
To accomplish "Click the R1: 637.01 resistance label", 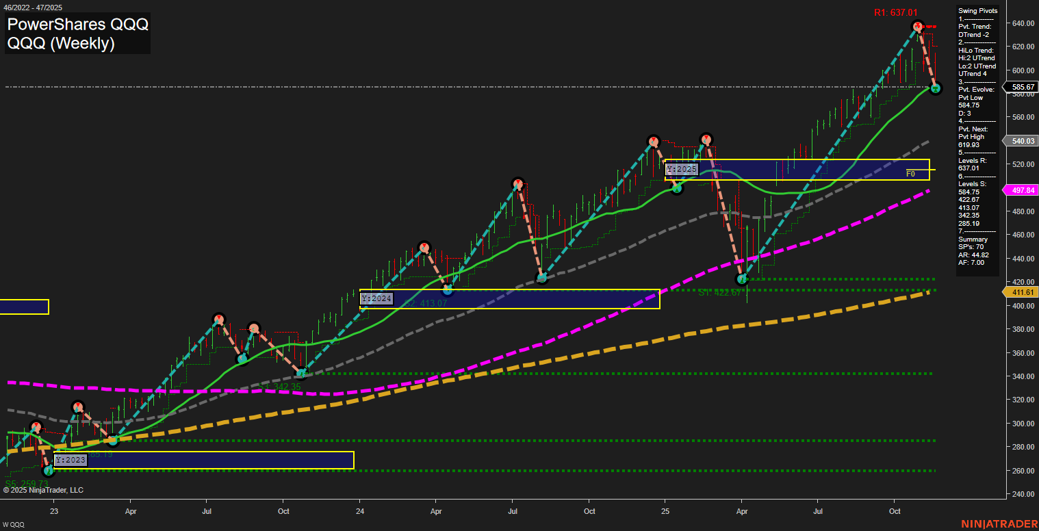I will [x=896, y=12].
